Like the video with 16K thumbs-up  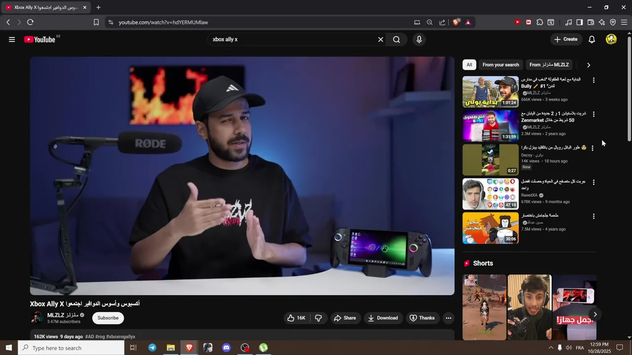click(x=296, y=318)
